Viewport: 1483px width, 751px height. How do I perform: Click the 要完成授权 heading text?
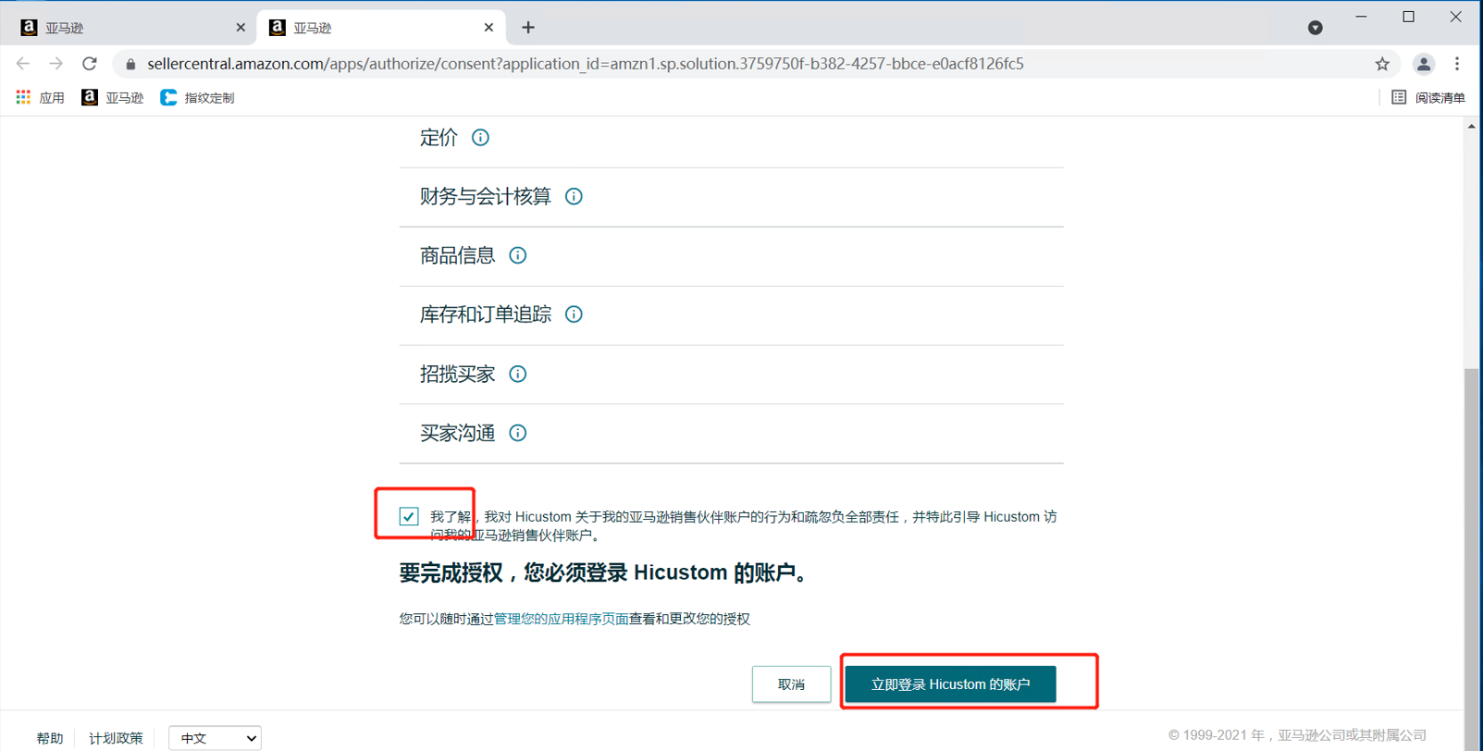(608, 572)
